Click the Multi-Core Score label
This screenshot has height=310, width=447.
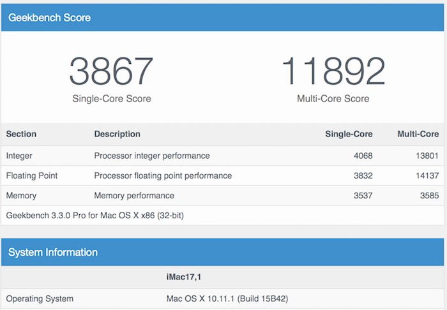click(x=333, y=99)
